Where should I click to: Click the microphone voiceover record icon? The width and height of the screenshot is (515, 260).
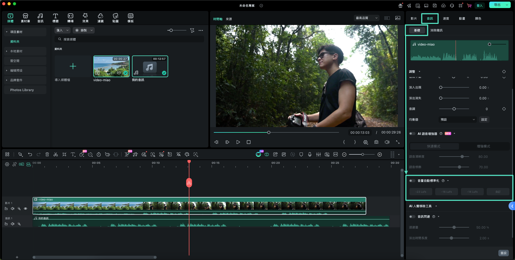[x=310, y=154]
